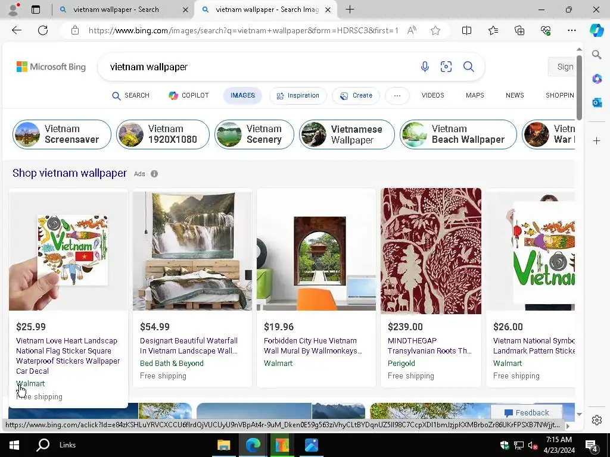Search using voice microphone

coord(425,67)
